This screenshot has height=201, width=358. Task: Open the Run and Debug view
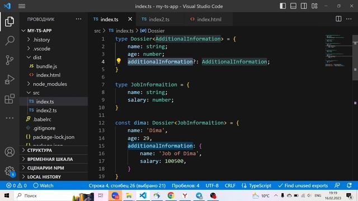pos(10,79)
